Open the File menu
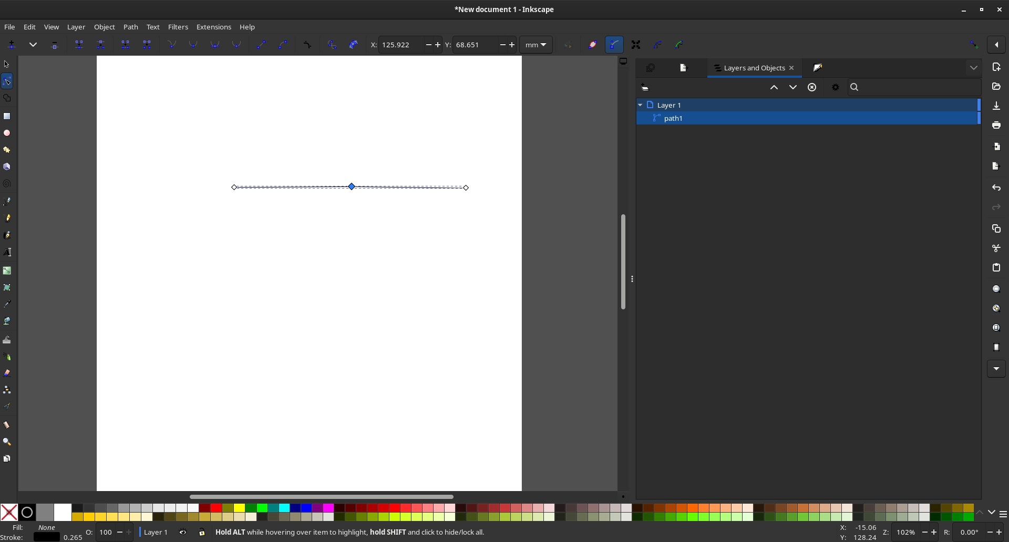The image size is (1009, 542). (x=9, y=27)
